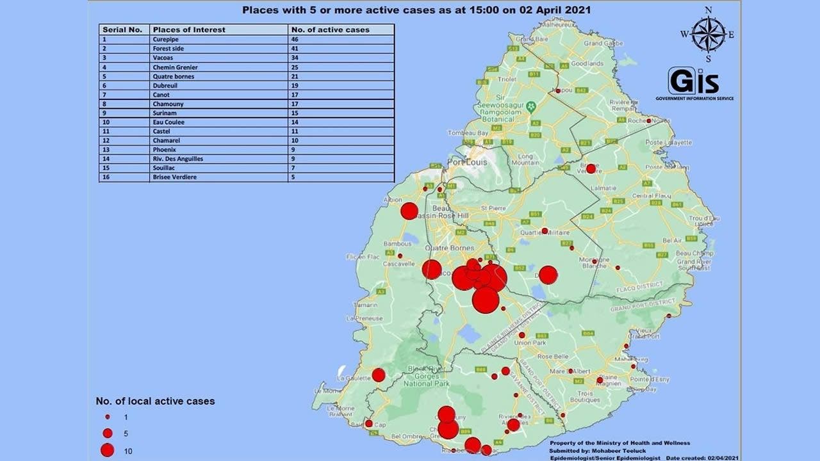Click the legend circle for 10 cases

tap(108, 451)
